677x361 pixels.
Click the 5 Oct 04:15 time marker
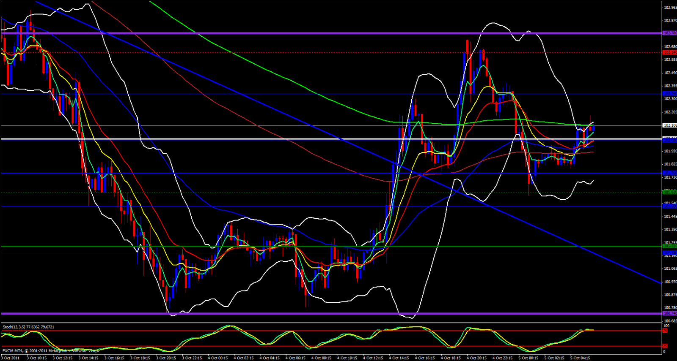(x=580, y=358)
